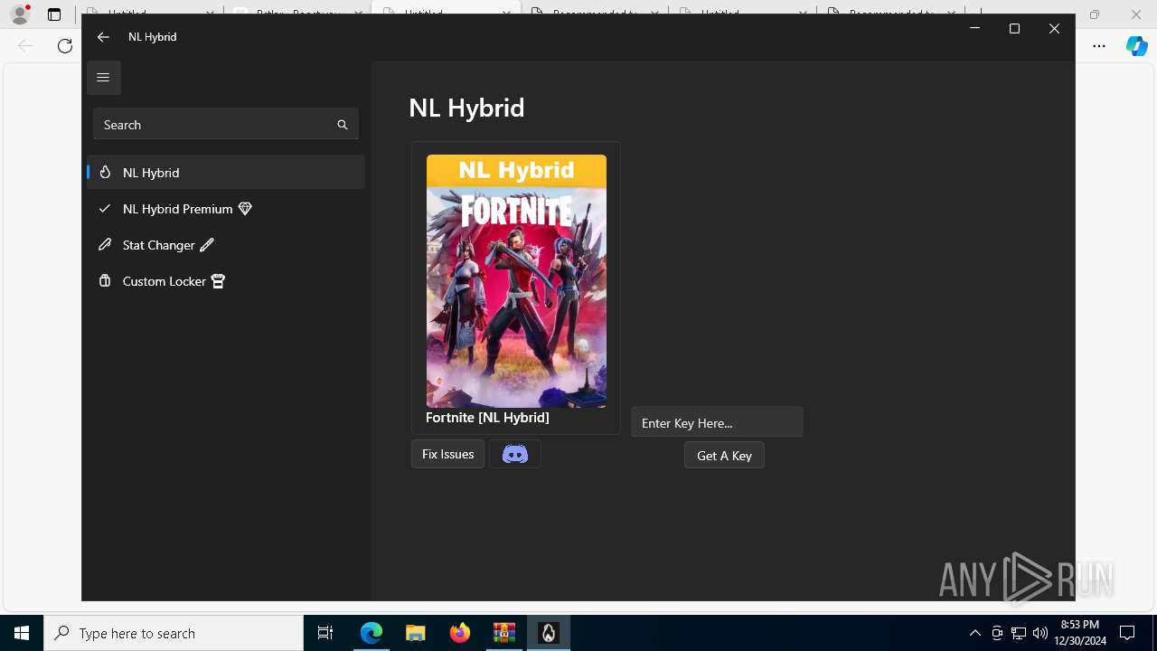This screenshot has width=1157, height=651.
Task: Open Task View on the taskbar
Action: click(325, 633)
